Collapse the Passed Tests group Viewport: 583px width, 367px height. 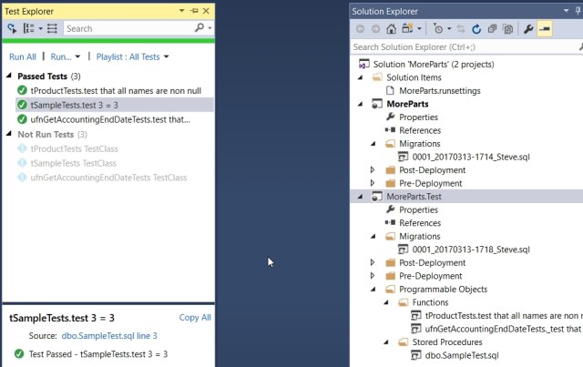pyautogui.click(x=10, y=76)
